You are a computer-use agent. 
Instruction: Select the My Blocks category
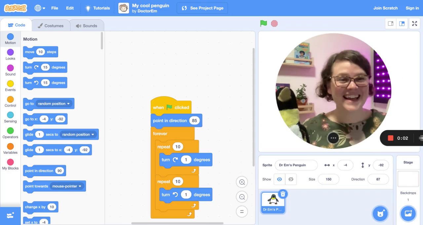coord(10,164)
